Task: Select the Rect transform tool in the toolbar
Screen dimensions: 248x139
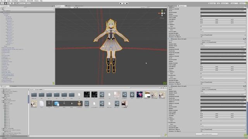Action: click(x=15, y=3)
